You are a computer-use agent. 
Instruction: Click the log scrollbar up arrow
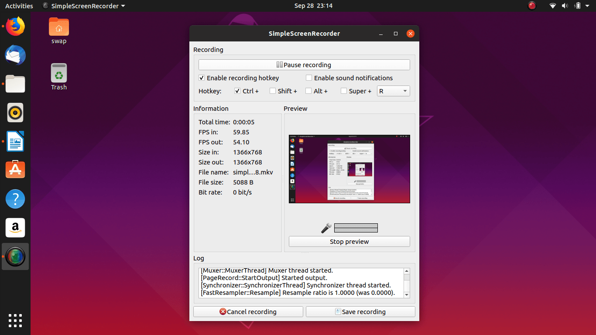click(407, 271)
